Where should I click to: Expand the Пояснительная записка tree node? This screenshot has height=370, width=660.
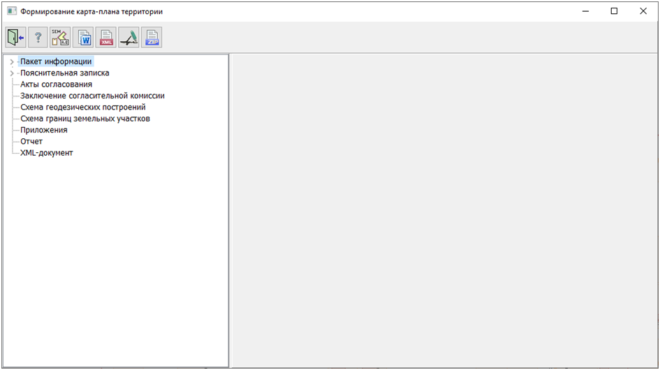12,73
